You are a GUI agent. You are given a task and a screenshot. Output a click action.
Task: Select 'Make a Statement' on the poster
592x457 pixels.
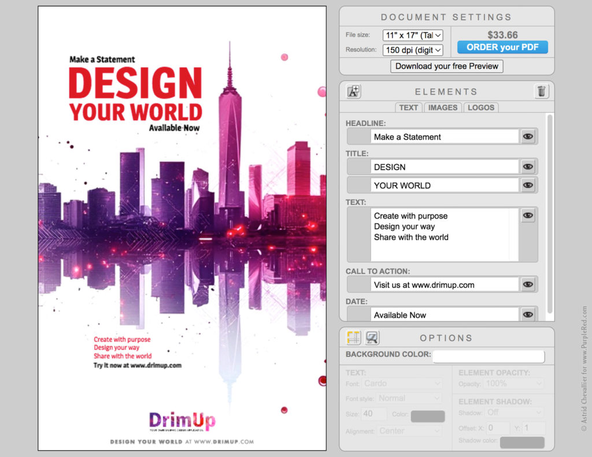(x=102, y=60)
